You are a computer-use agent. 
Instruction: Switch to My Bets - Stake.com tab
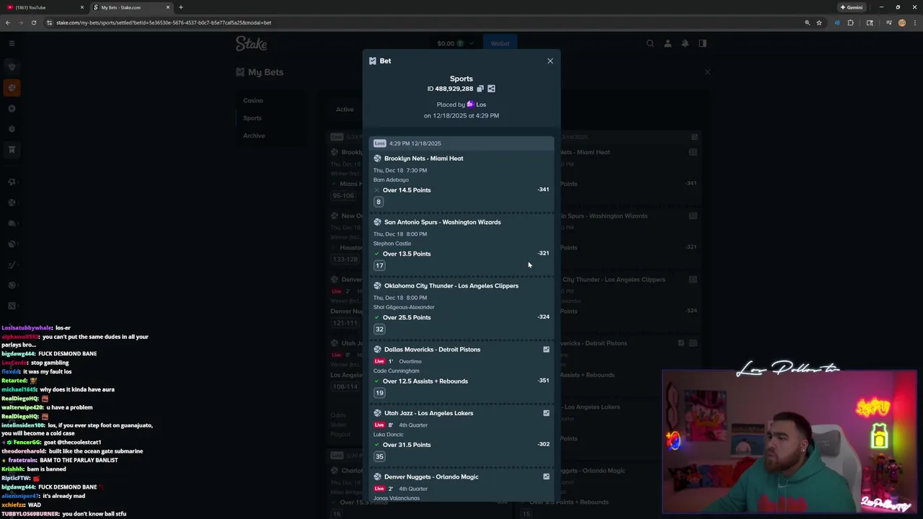(x=132, y=7)
